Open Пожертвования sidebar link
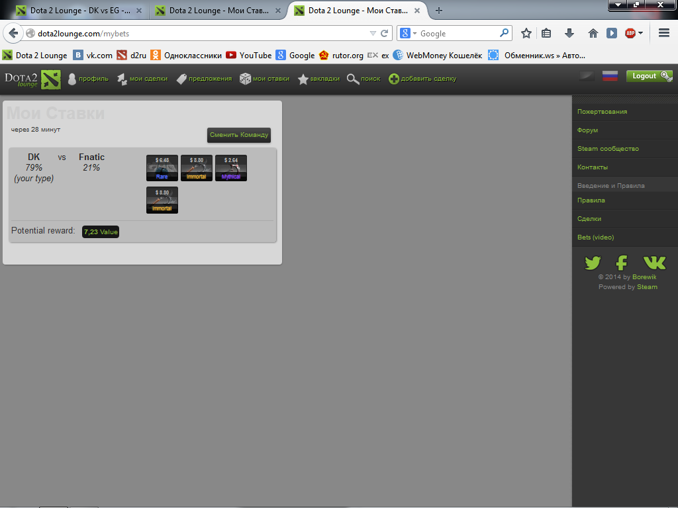The height and width of the screenshot is (508, 678). tap(602, 111)
